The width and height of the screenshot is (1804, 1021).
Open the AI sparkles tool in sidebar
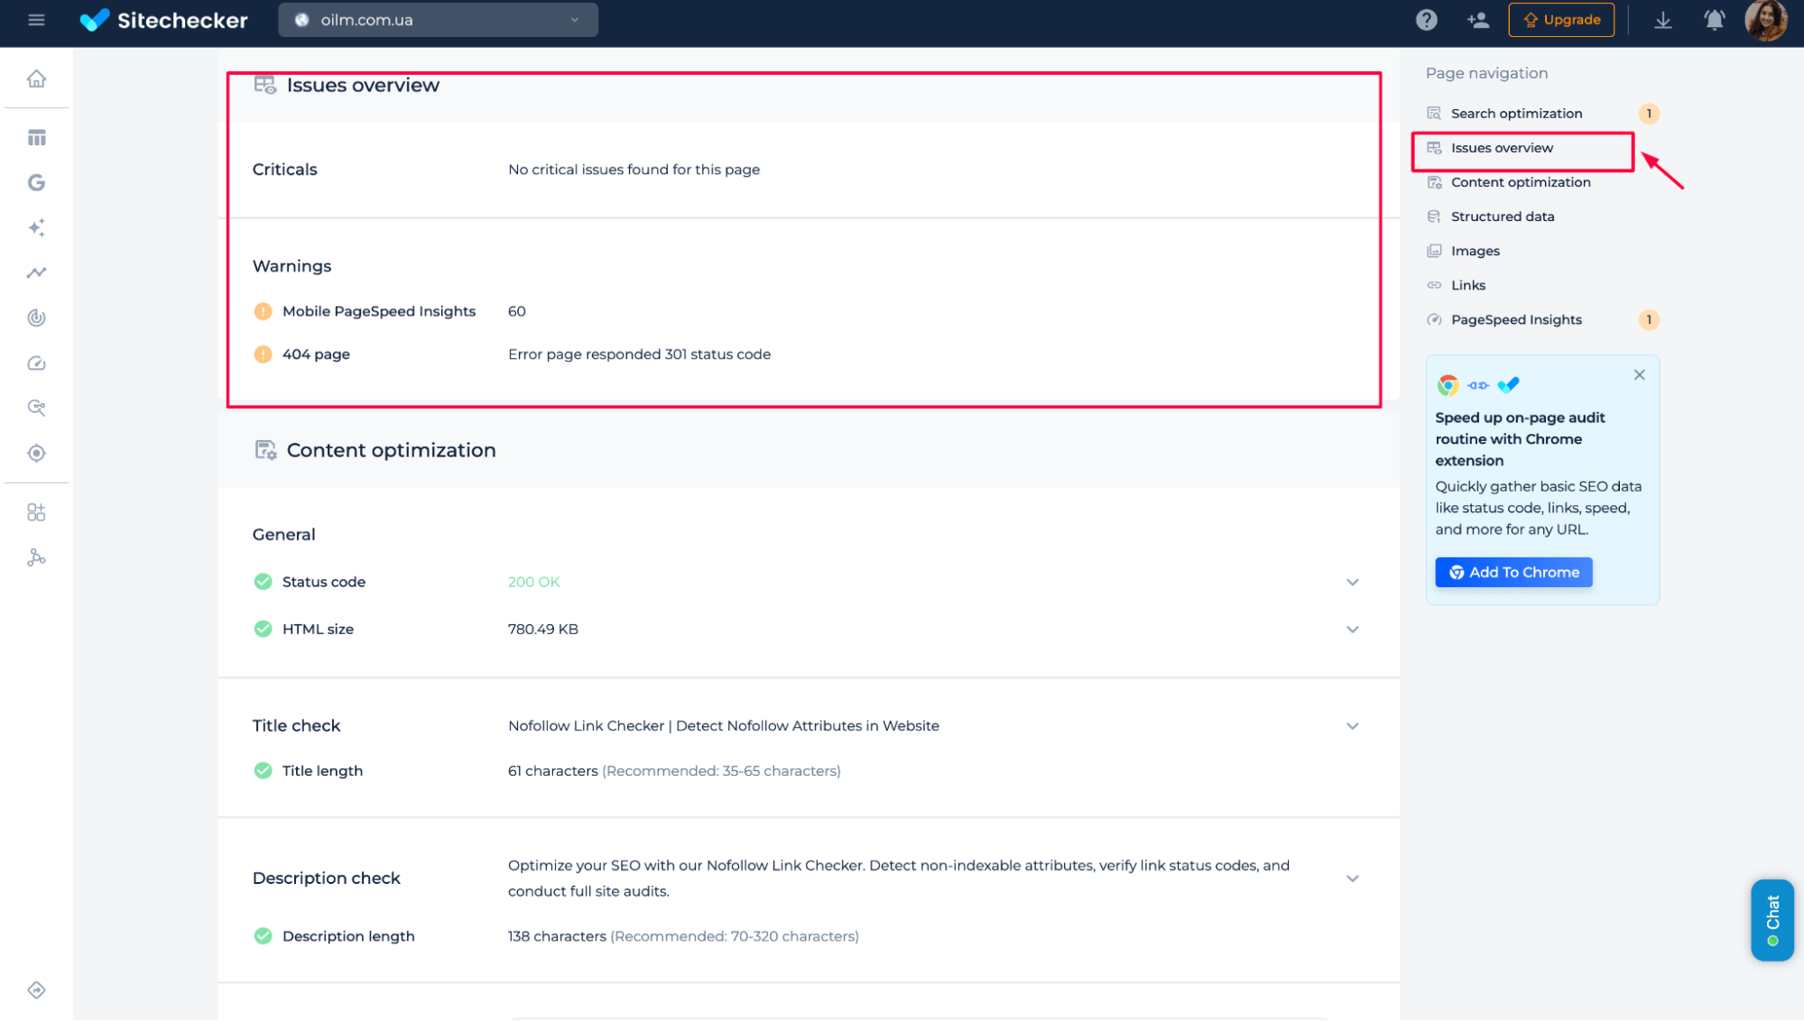36,227
